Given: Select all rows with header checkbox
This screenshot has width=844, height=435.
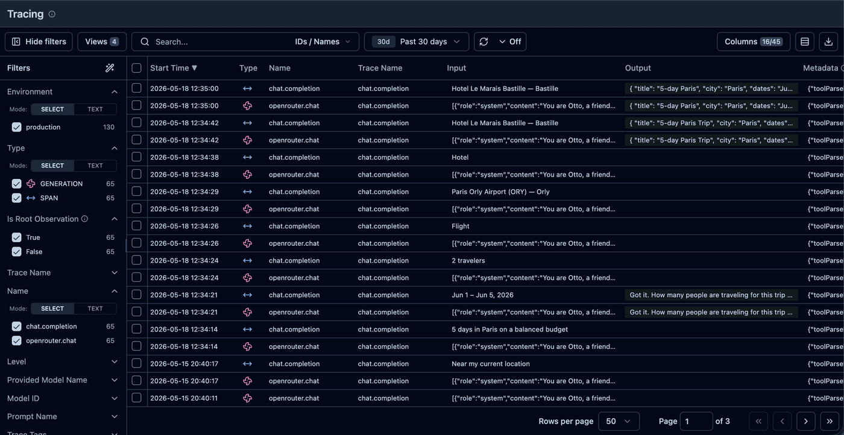Looking at the screenshot, I should pos(136,68).
